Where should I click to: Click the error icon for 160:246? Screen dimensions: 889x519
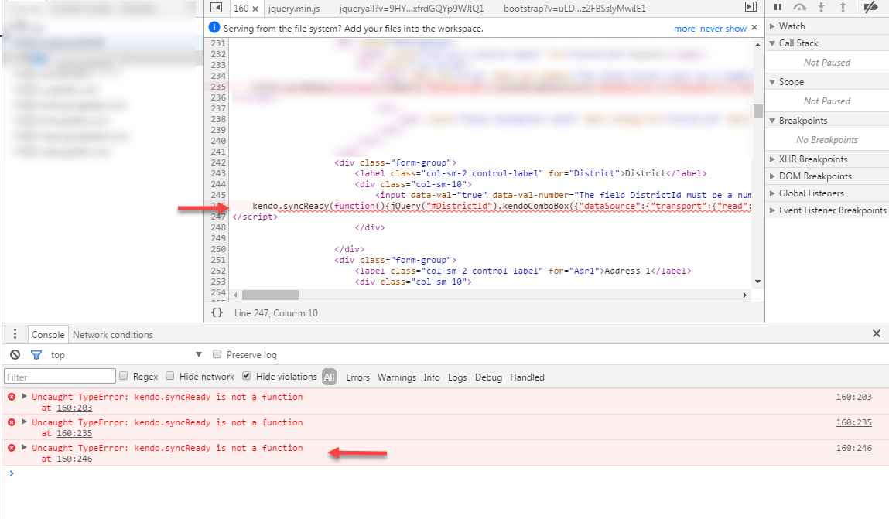[x=12, y=448]
